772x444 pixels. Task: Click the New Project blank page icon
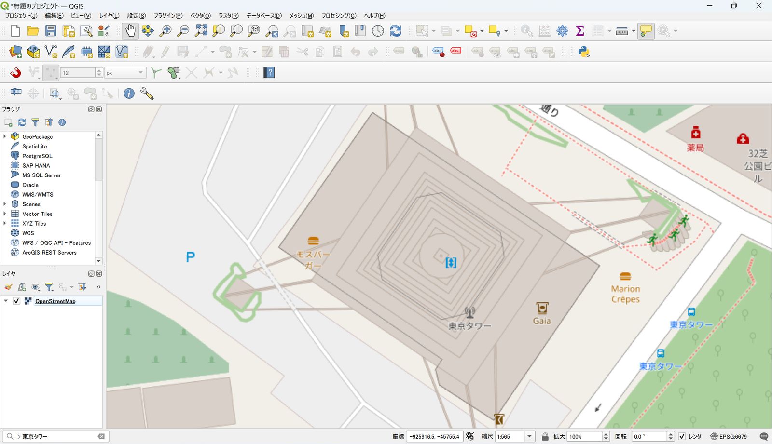click(15, 31)
